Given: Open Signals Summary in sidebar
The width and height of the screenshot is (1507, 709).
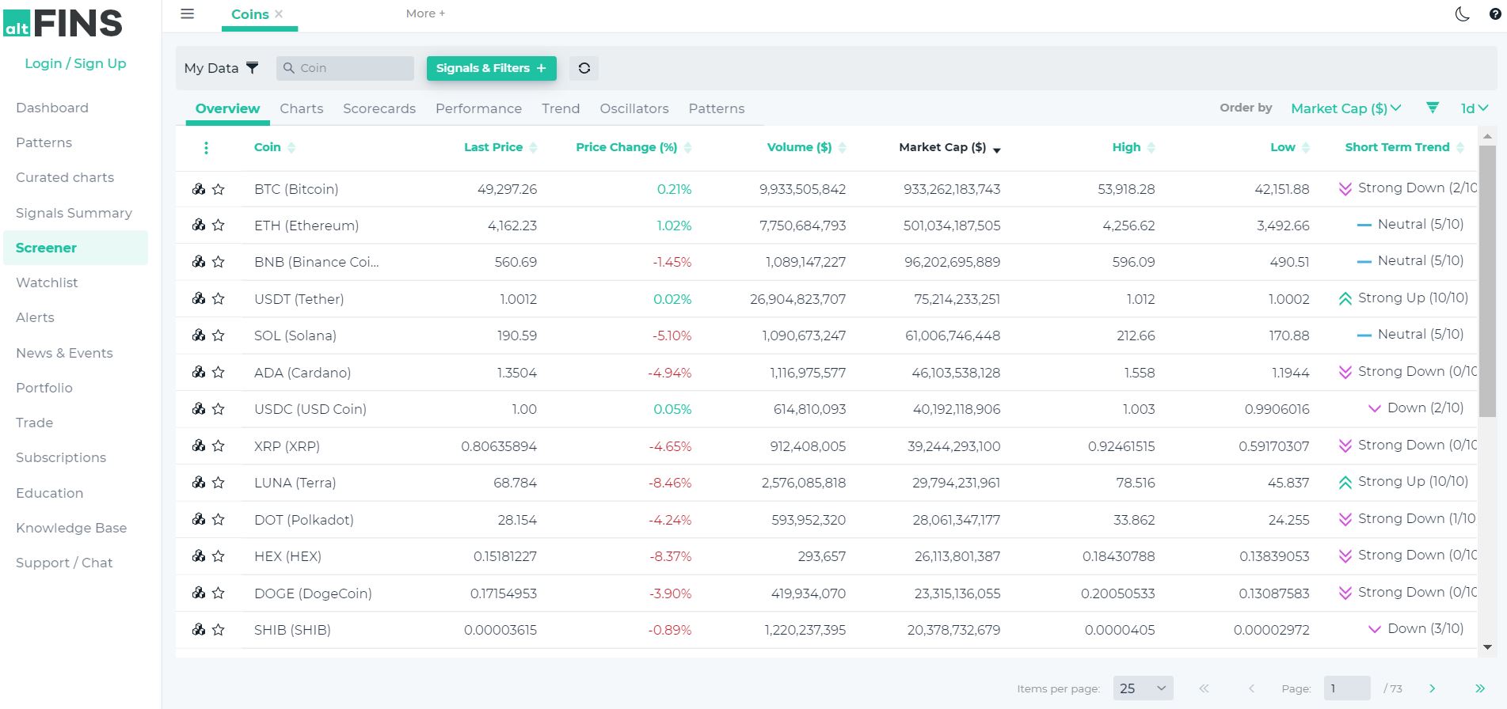Looking at the screenshot, I should (74, 213).
